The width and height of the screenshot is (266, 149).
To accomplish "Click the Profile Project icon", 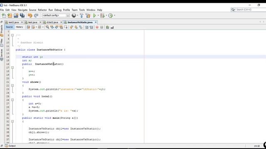I will (x=111, y=16).
